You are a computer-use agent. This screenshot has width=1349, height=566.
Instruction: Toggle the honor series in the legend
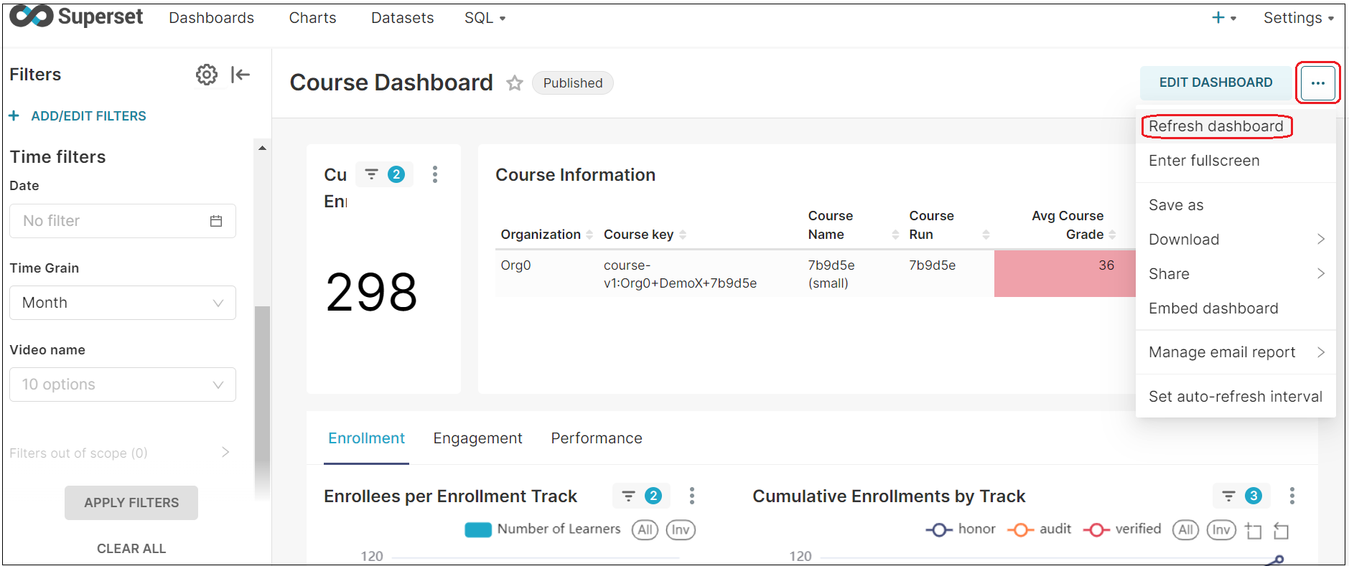(961, 529)
